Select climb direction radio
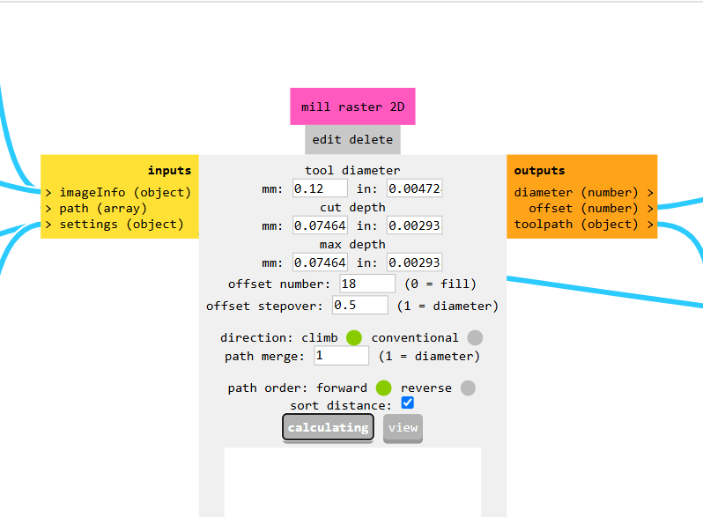The height and width of the screenshot is (517, 703). 354,337
